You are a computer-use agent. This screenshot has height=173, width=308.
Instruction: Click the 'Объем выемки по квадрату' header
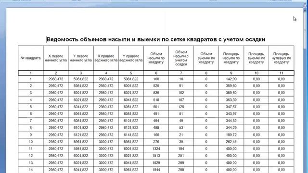206,58
